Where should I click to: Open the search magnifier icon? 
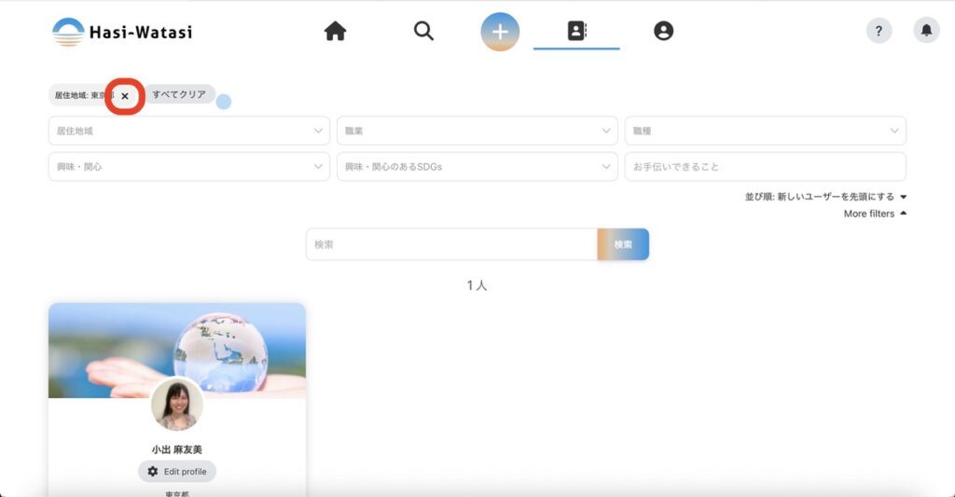point(423,32)
